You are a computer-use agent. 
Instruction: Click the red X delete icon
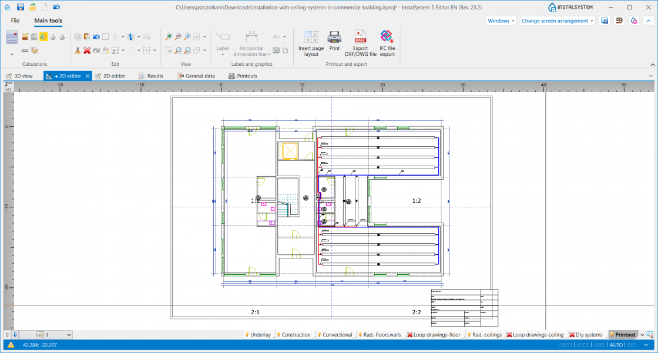coord(87,51)
